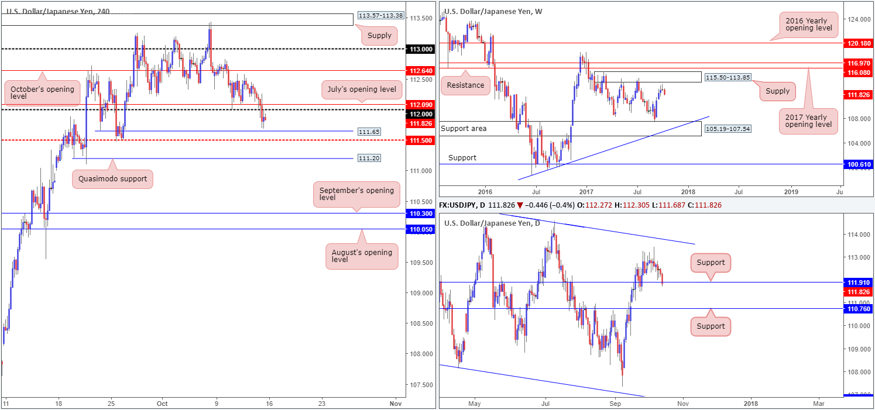Screen dimensions: 875x410
Task: Select the 124.000 axis value on the weekly chart
Action: (x=858, y=19)
